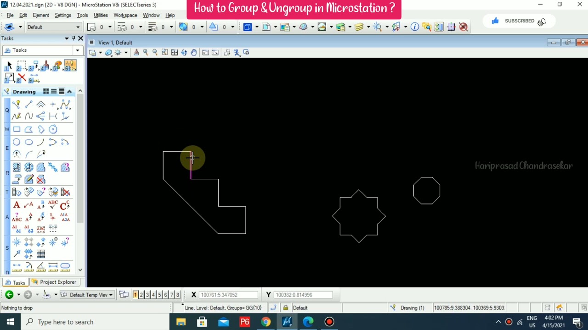Open the Element Information 'i' icon

tap(415, 27)
